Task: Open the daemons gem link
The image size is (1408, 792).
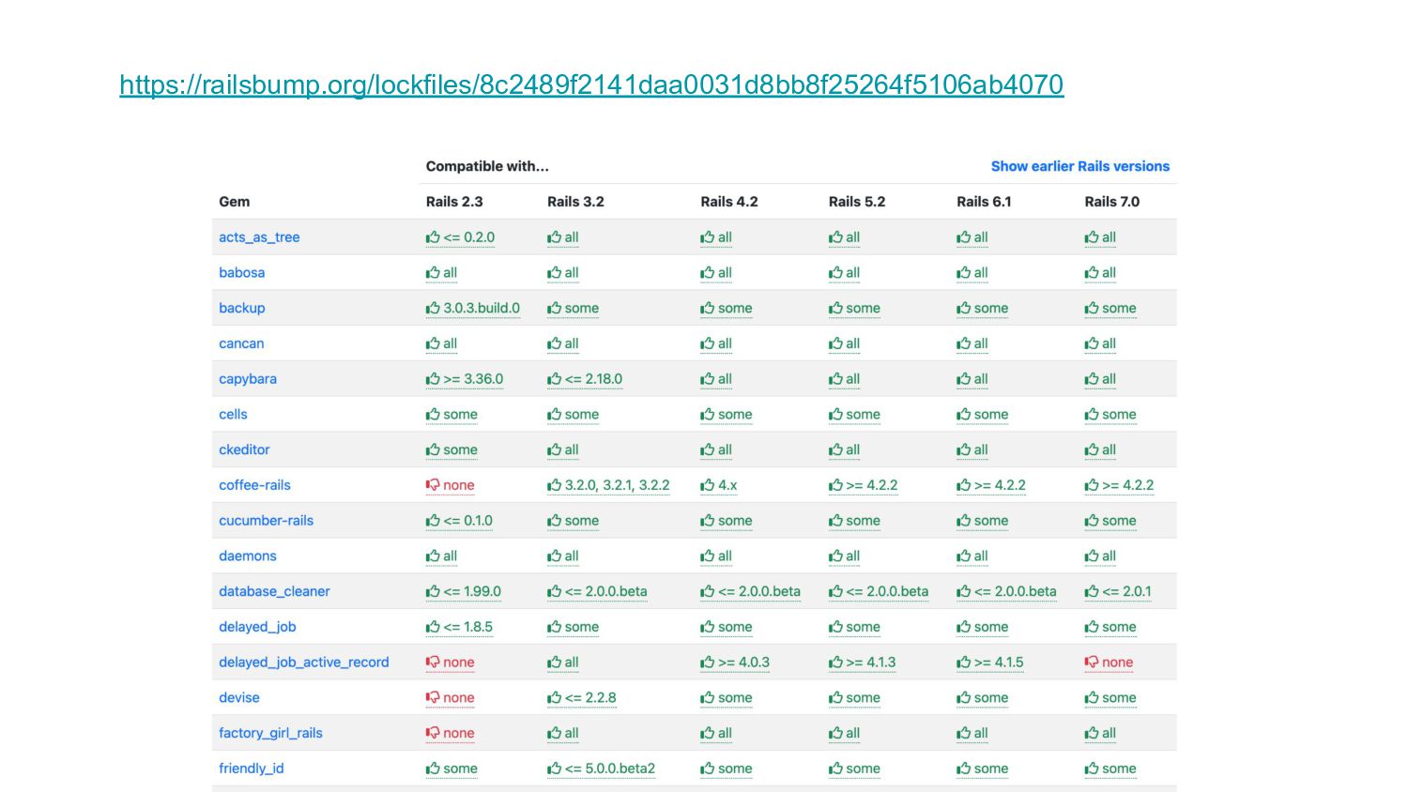Action: [x=248, y=556]
